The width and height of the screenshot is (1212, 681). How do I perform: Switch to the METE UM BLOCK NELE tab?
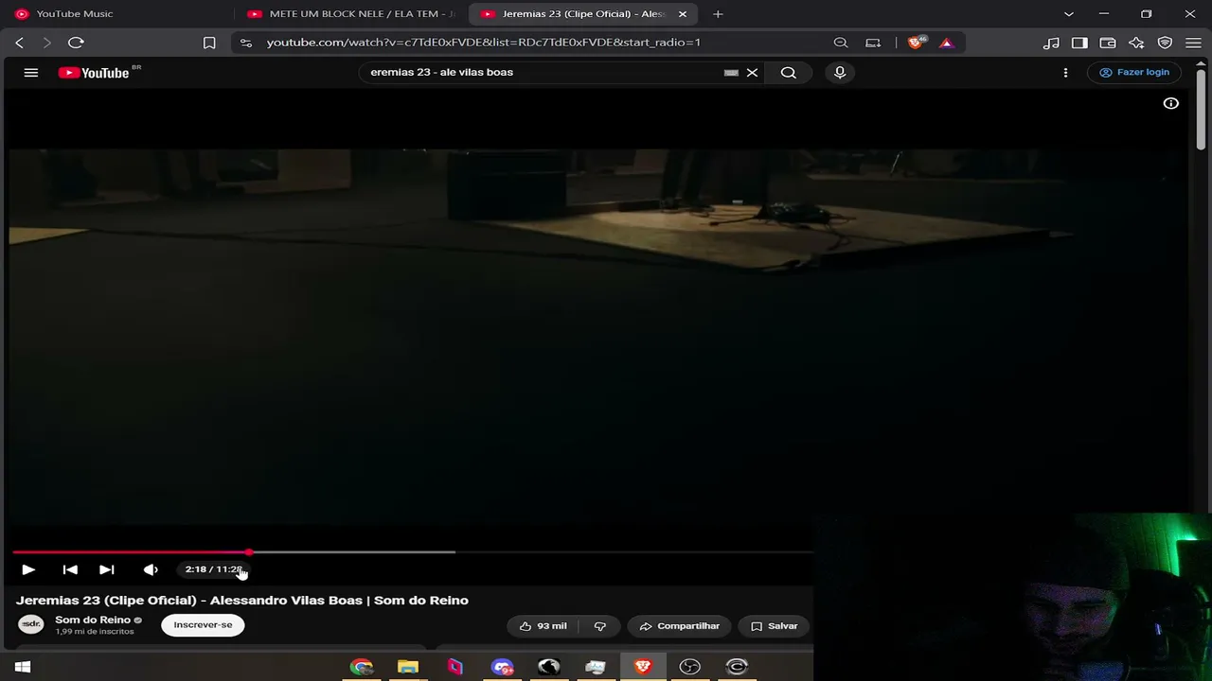click(350, 14)
